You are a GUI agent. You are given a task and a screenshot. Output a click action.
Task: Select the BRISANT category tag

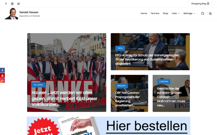click(x=122, y=86)
